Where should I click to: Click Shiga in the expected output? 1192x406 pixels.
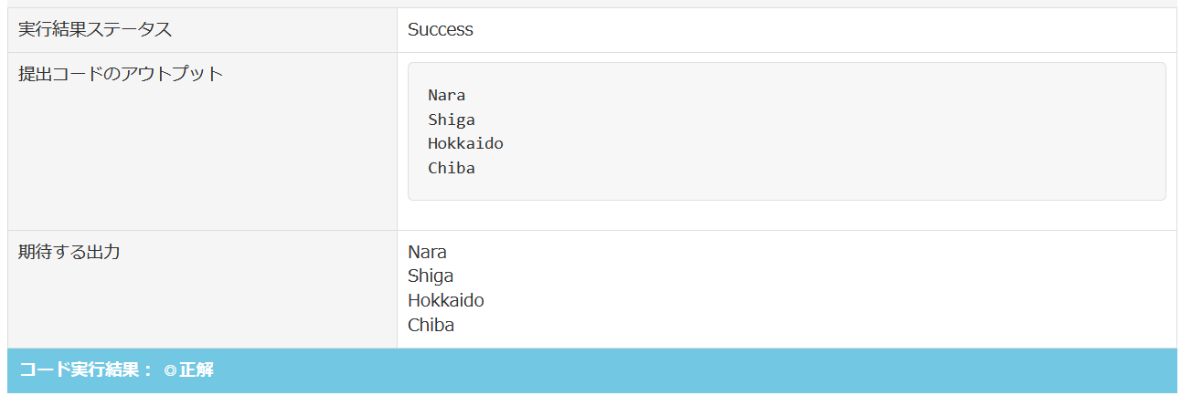[x=431, y=276]
